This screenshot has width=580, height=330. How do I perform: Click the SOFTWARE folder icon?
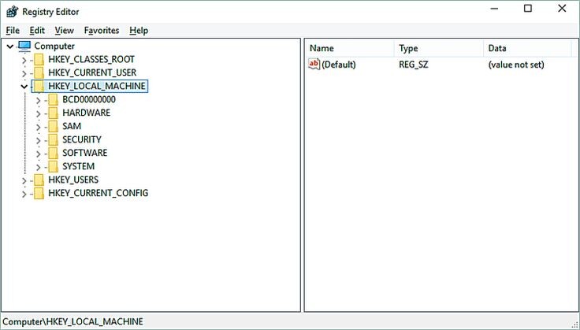[54, 153]
